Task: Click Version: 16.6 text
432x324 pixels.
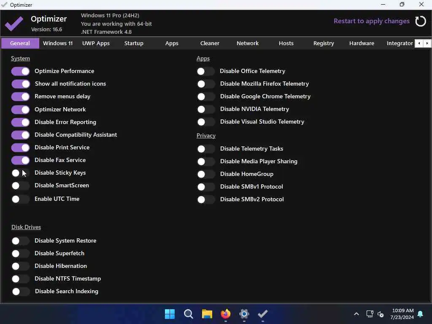Action: point(46,29)
